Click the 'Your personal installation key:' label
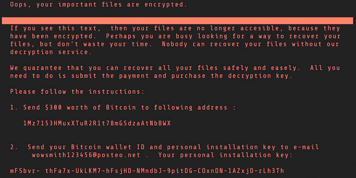This screenshot has height=178, width=356. pos(225,155)
